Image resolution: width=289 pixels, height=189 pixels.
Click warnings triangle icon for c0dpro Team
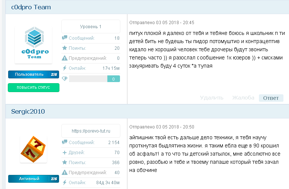point(65,58)
